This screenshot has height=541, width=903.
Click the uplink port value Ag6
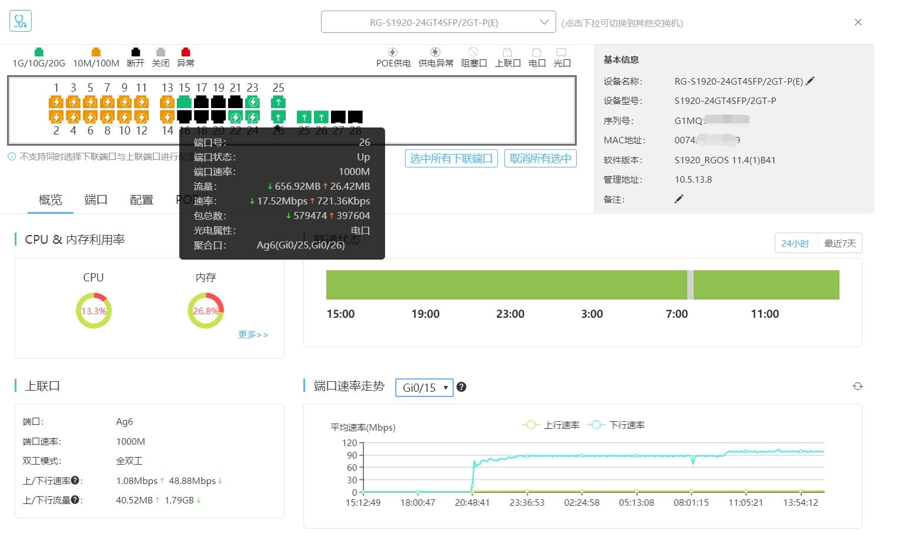coord(125,422)
